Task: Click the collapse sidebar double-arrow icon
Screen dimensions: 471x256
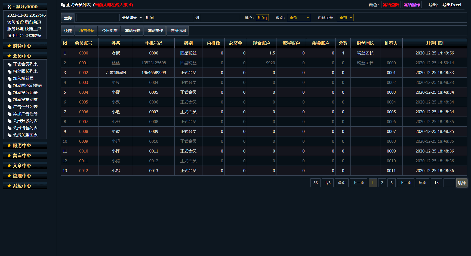Action: 9,7
